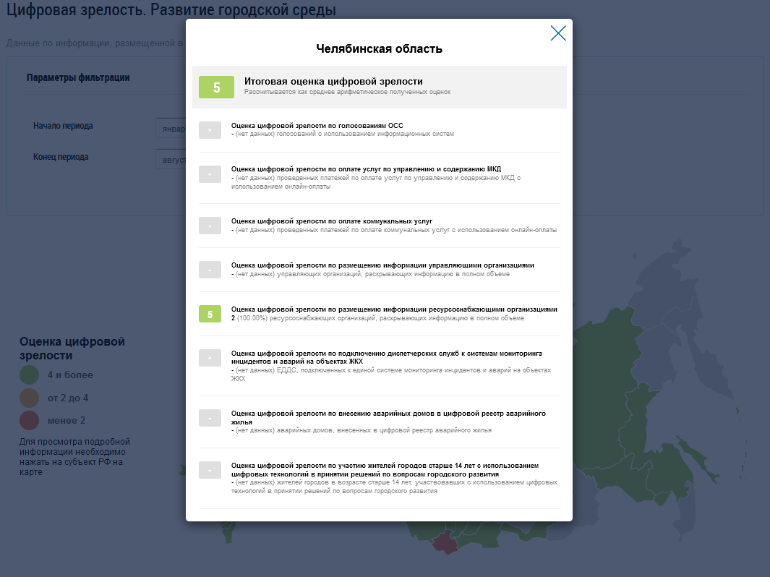The image size is (770, 577).
Task: Click the gray dash badge for голосованиям ОСС
Action: pyautogui.click(x=210, y=130)
